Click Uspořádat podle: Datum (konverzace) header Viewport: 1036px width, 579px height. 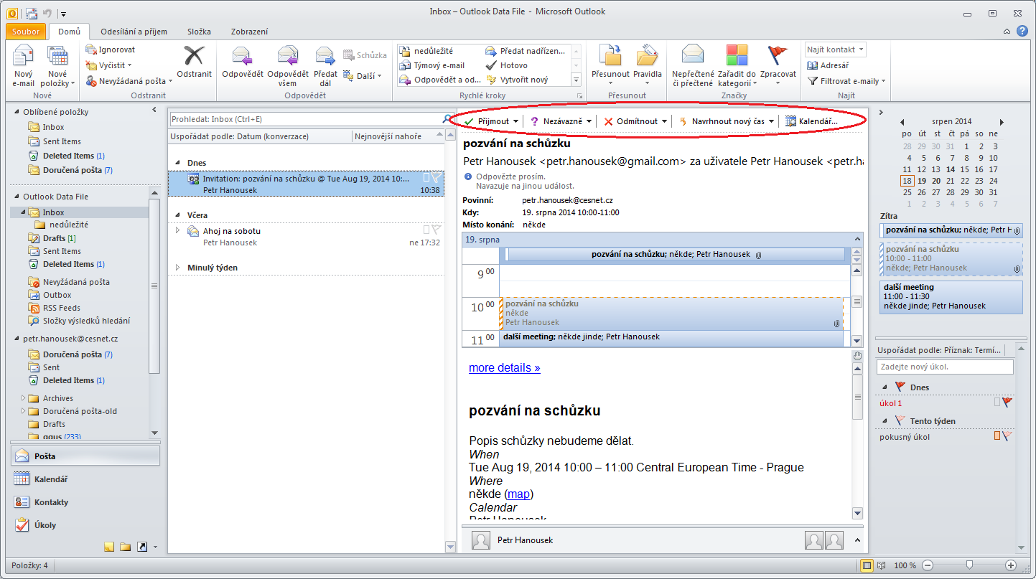tap(261, 136)
